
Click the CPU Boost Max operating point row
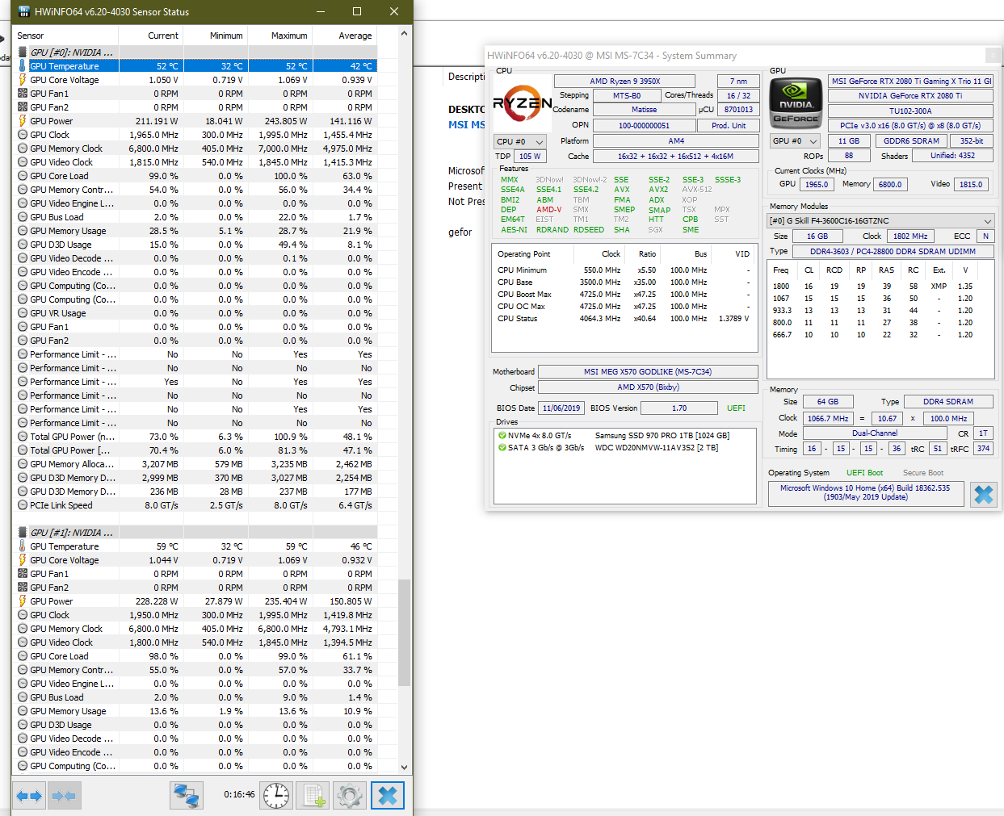coord(624,295)
